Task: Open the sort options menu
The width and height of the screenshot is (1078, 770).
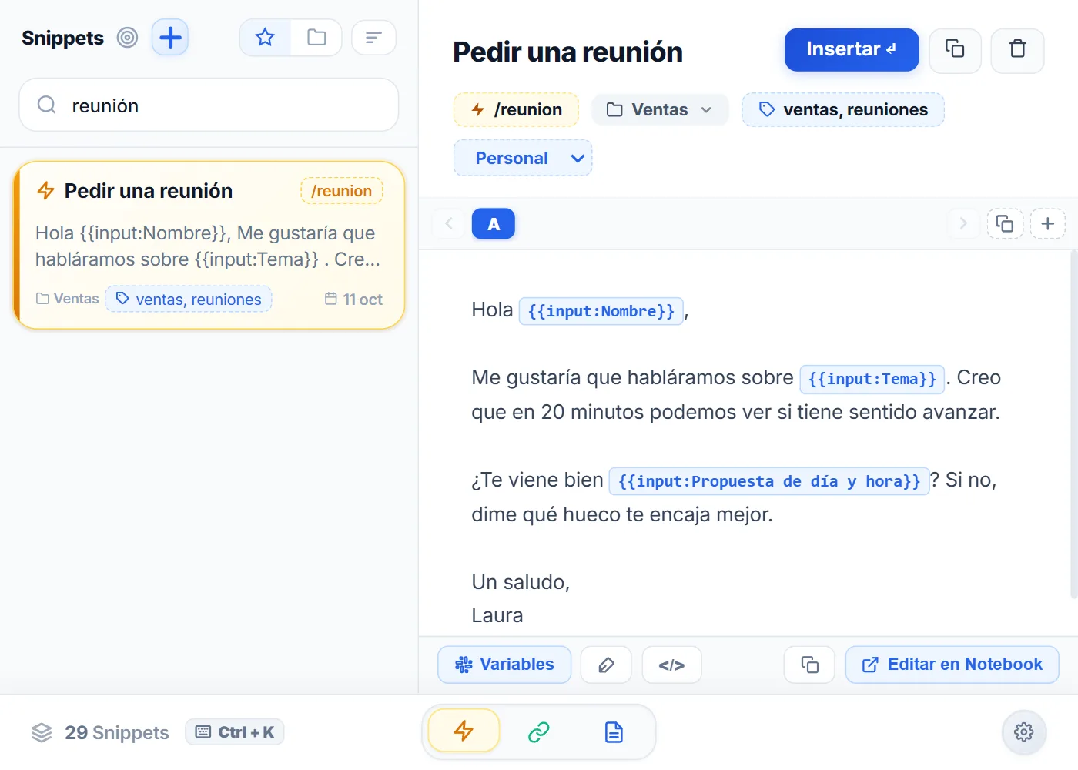Action: pyautogui.click(x=373, y=38)
